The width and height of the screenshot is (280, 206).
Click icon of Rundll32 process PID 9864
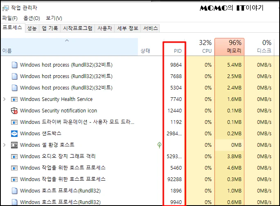click(x=14, y=65)
